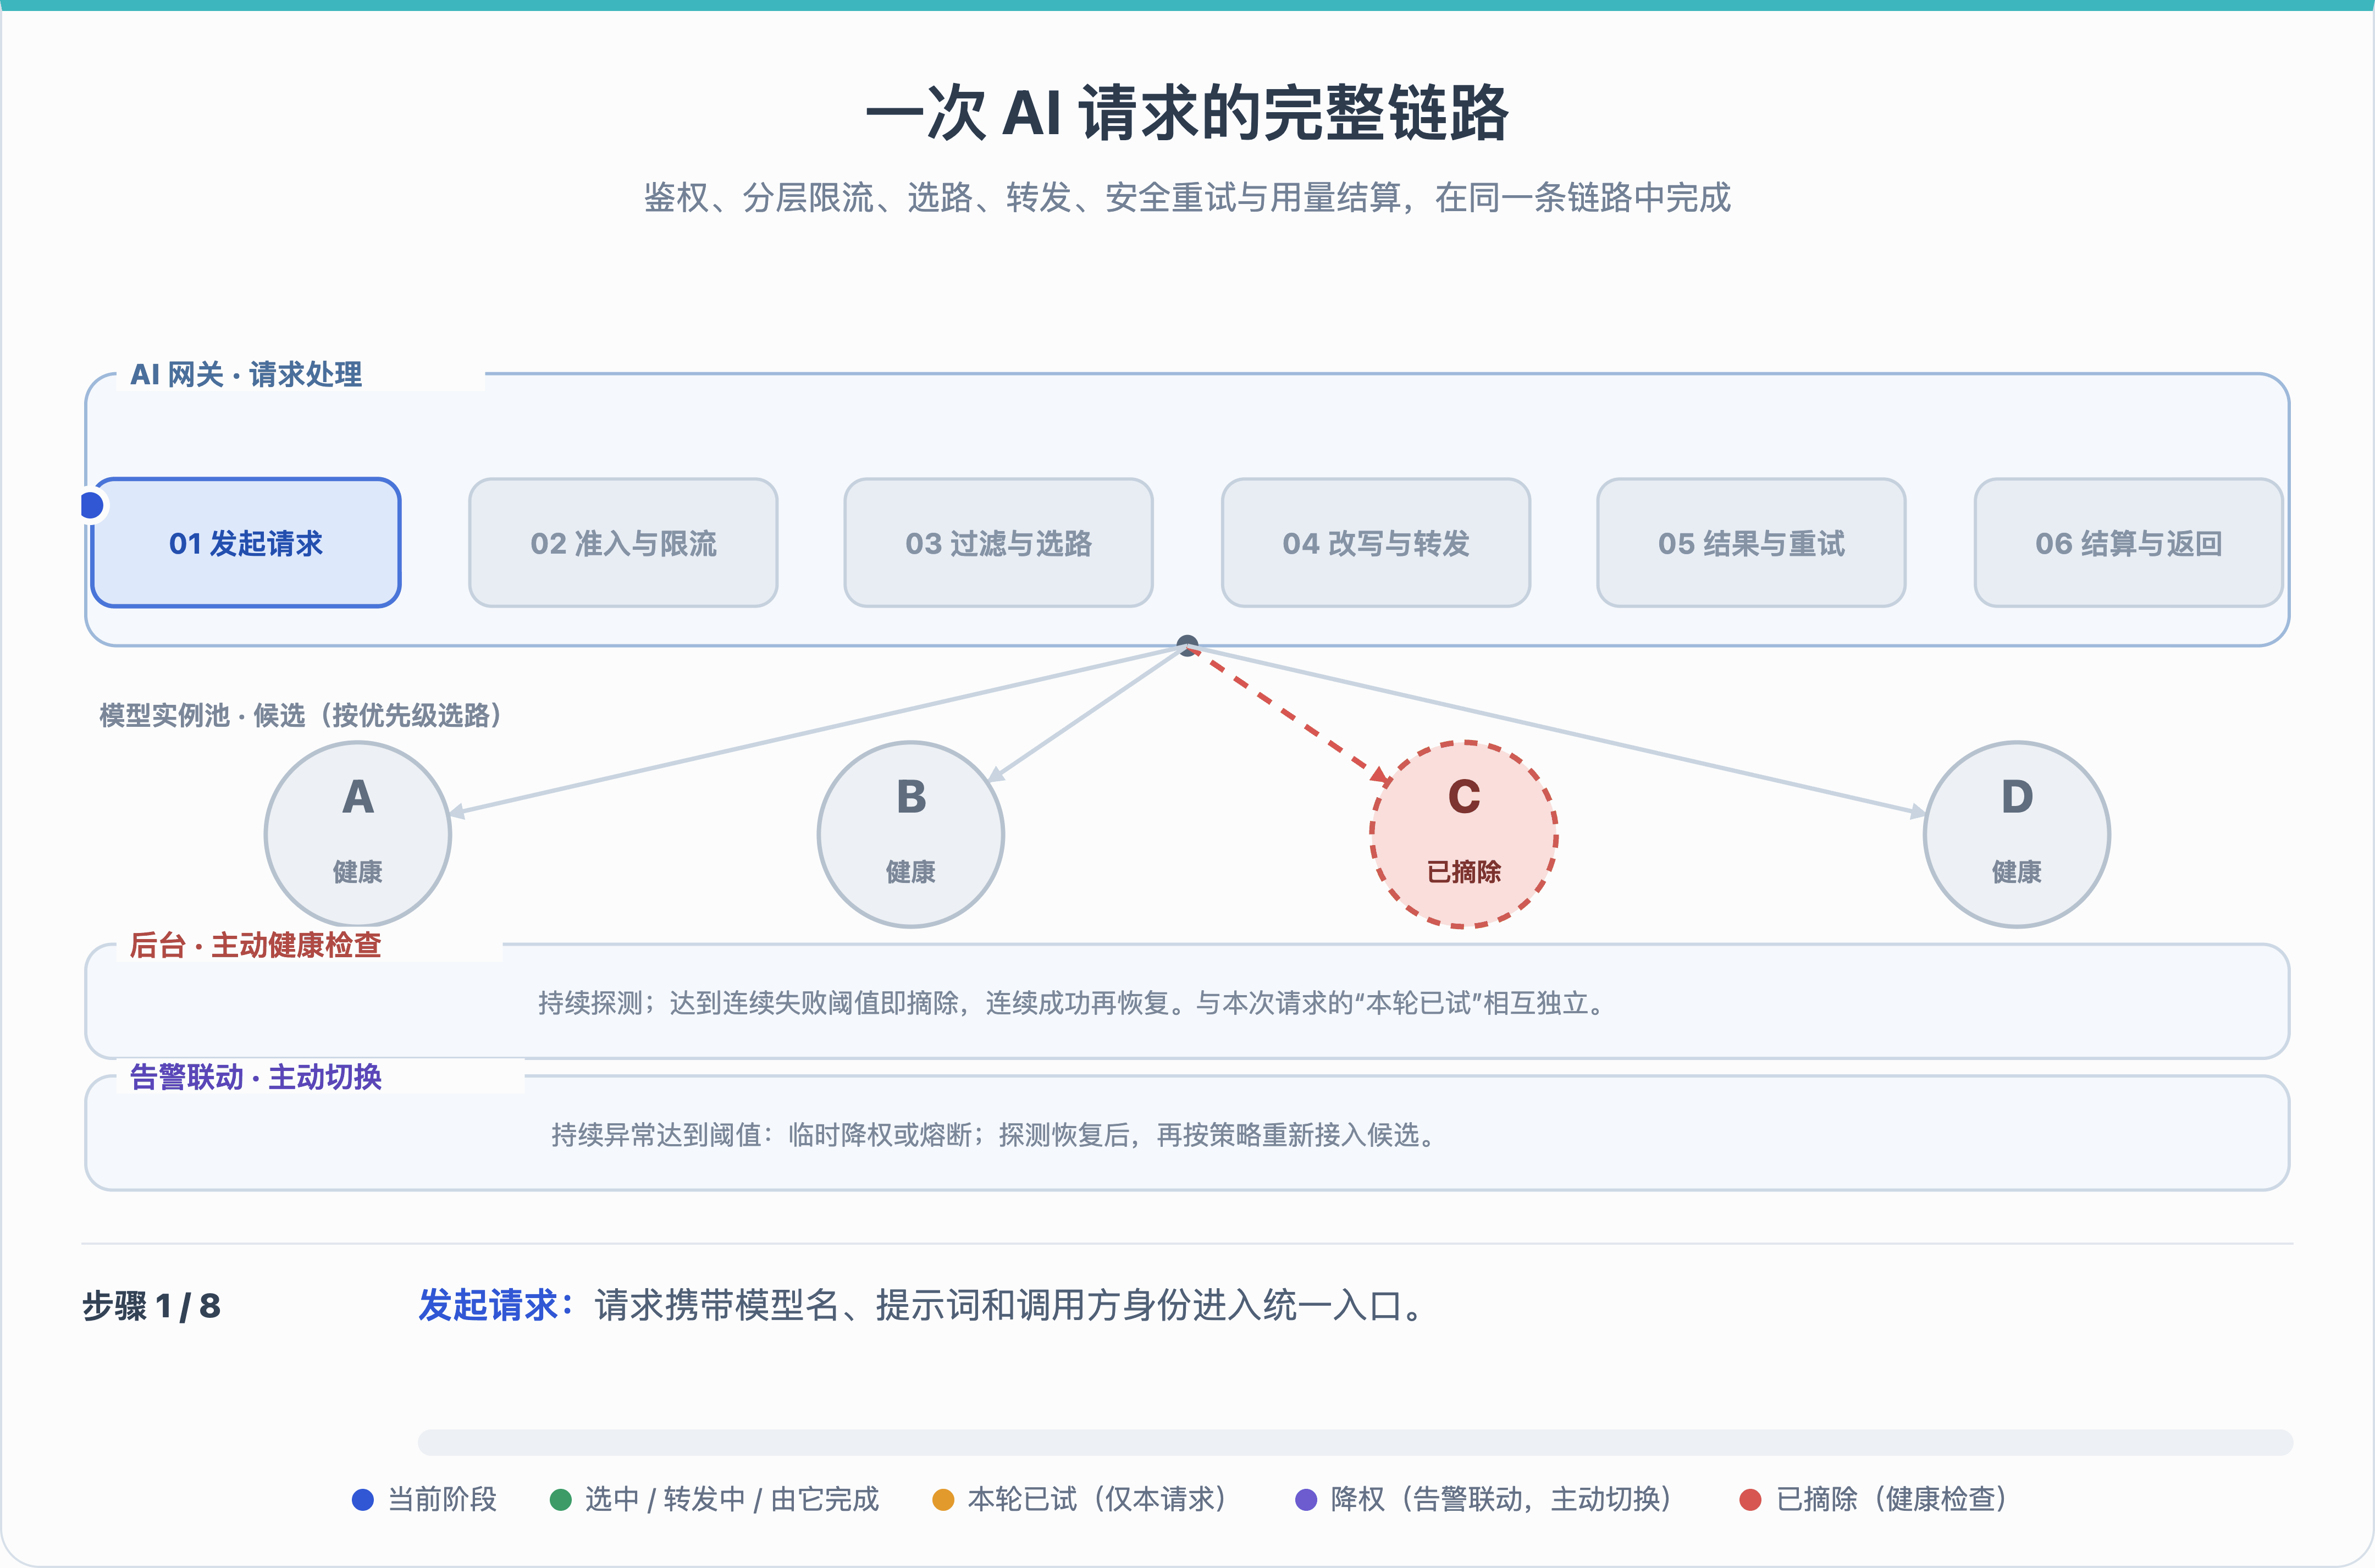Click the 步骤 1 / 8 step counter
This screenshot has height=1568, width=2375.
coord(151,1305)
